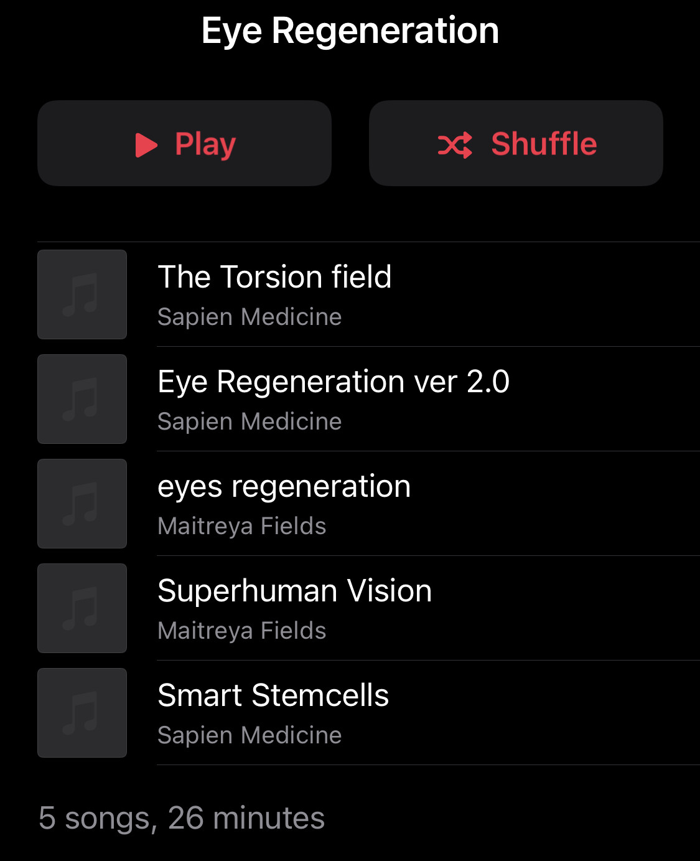Start the eyes regeneration track title
Screen dimensions: 700x861
pos(284,486)
